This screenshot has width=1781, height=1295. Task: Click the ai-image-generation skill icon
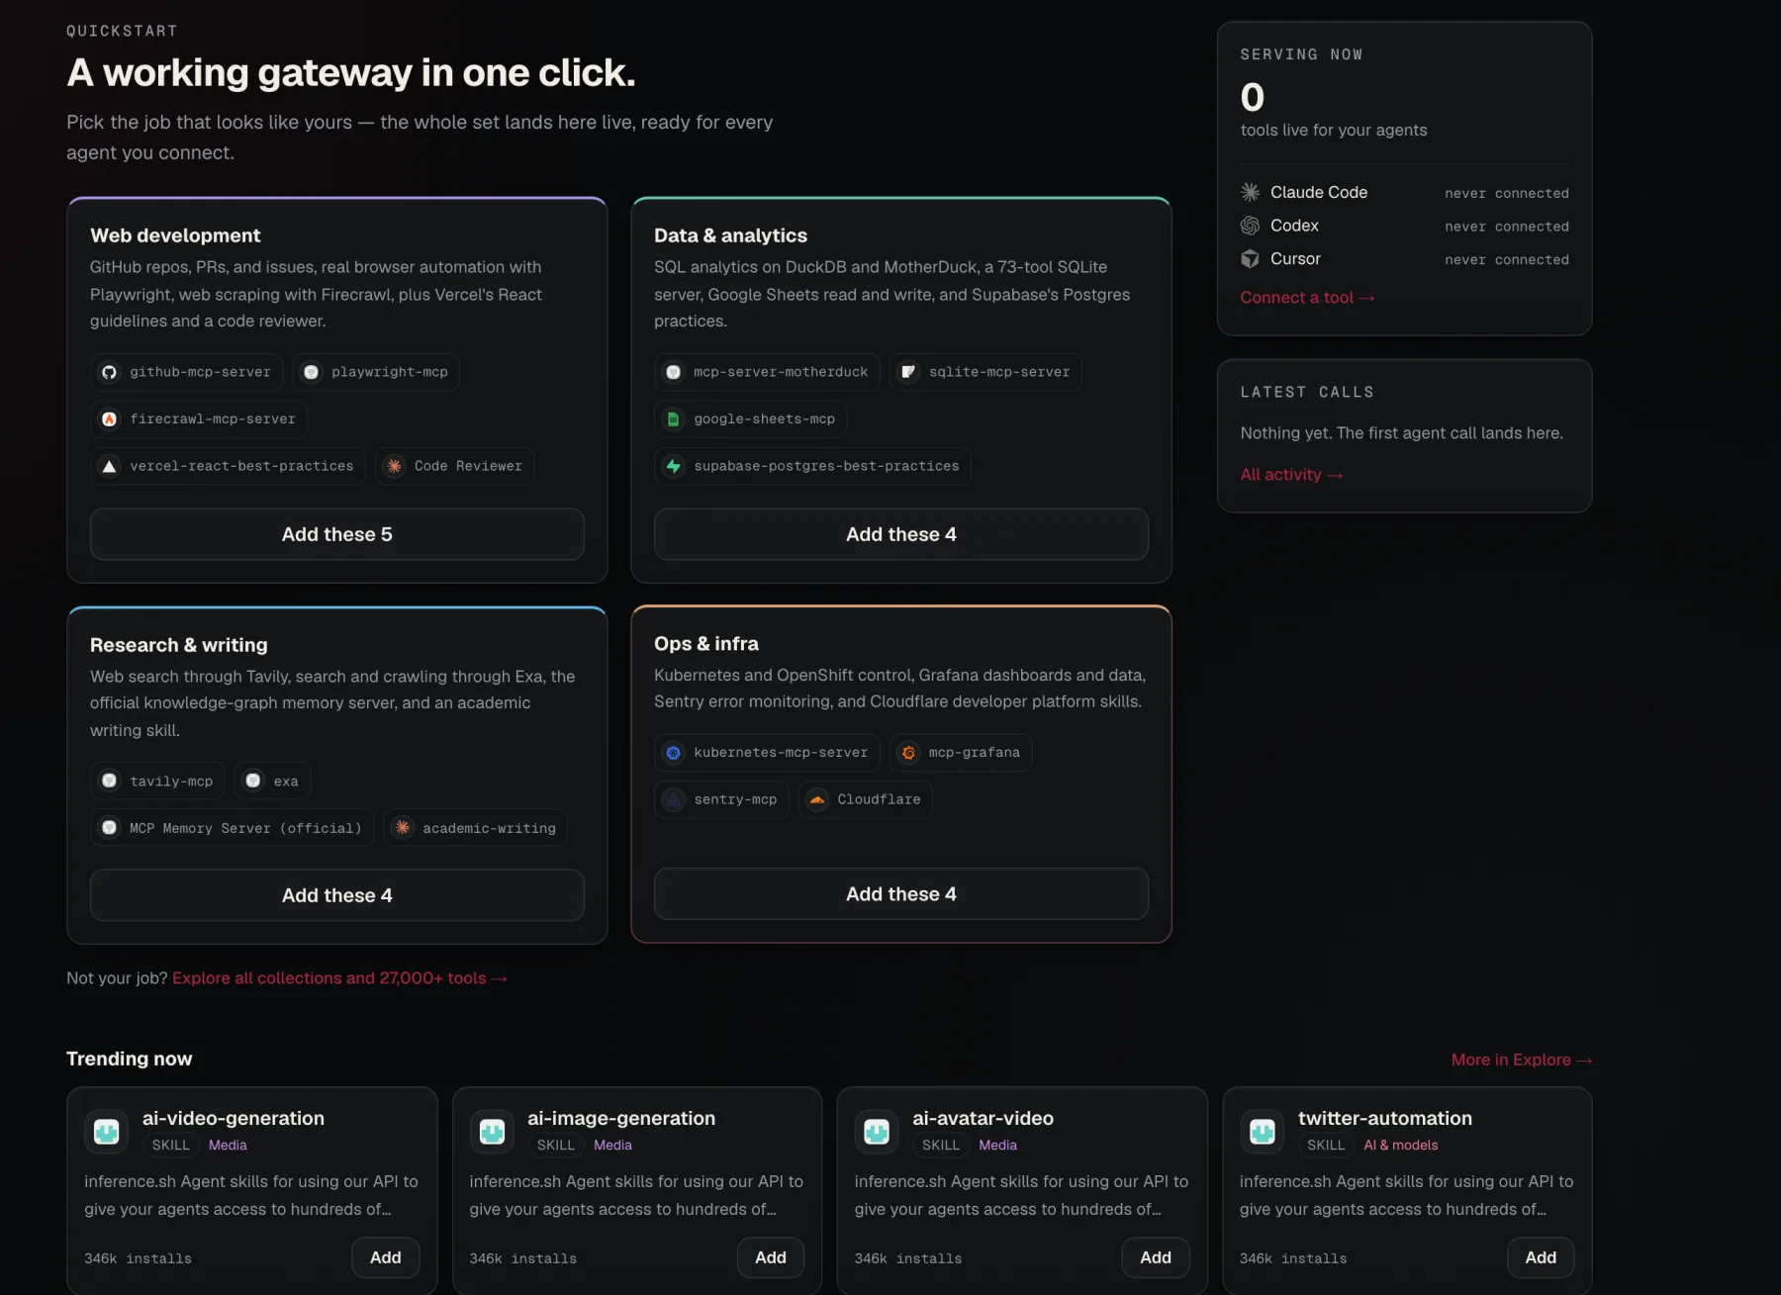point(492,1131)
